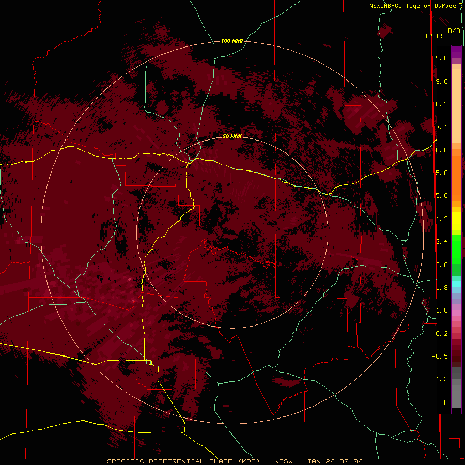Click the 6.6 scale label

[442, 150]
